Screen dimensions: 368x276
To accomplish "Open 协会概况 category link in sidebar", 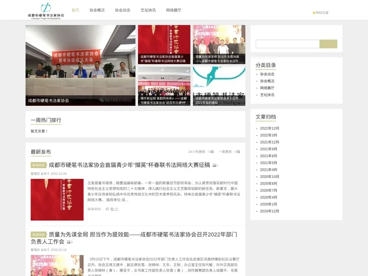I will pos(267,81).
